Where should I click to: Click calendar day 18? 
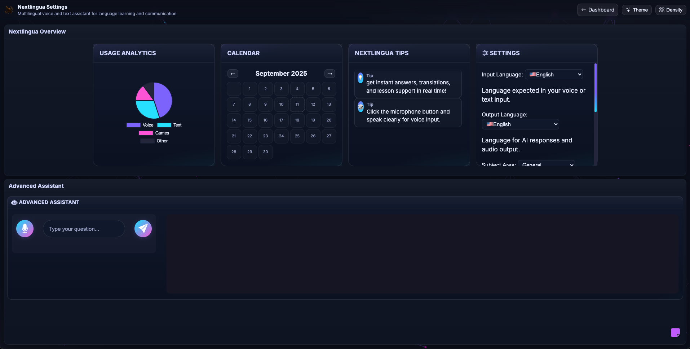(297, 120)
